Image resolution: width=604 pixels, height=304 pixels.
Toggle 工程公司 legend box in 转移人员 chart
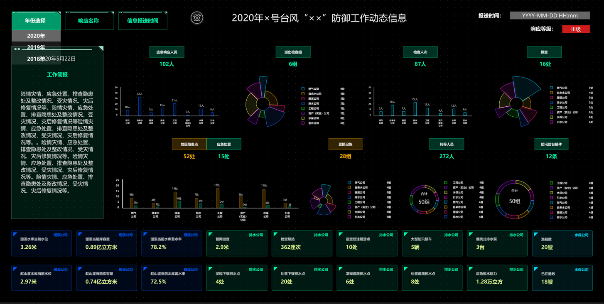point(446,183)
